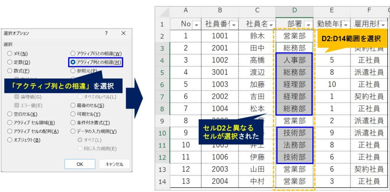Close the 選択オプション dialog

coord(123,33)
